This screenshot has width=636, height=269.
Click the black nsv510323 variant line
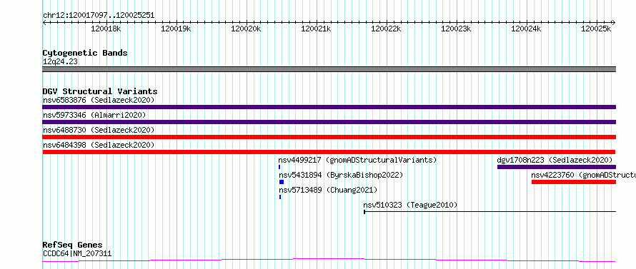(490, 211)
